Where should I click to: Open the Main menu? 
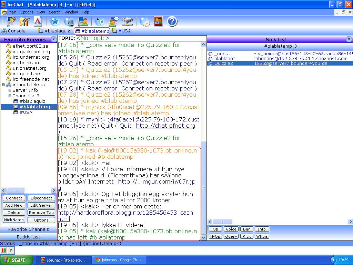pos(12,12)
